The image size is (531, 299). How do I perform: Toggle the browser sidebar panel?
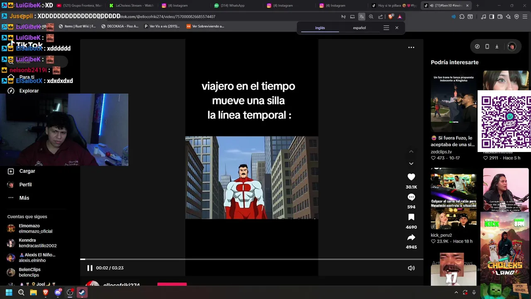[x=492, y=17]
